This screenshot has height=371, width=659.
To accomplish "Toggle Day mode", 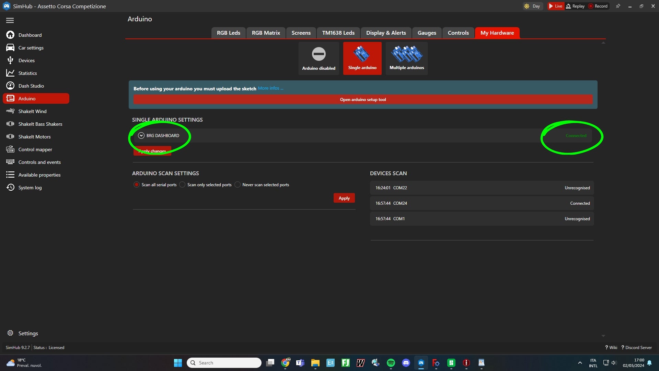I will [532, 6].
